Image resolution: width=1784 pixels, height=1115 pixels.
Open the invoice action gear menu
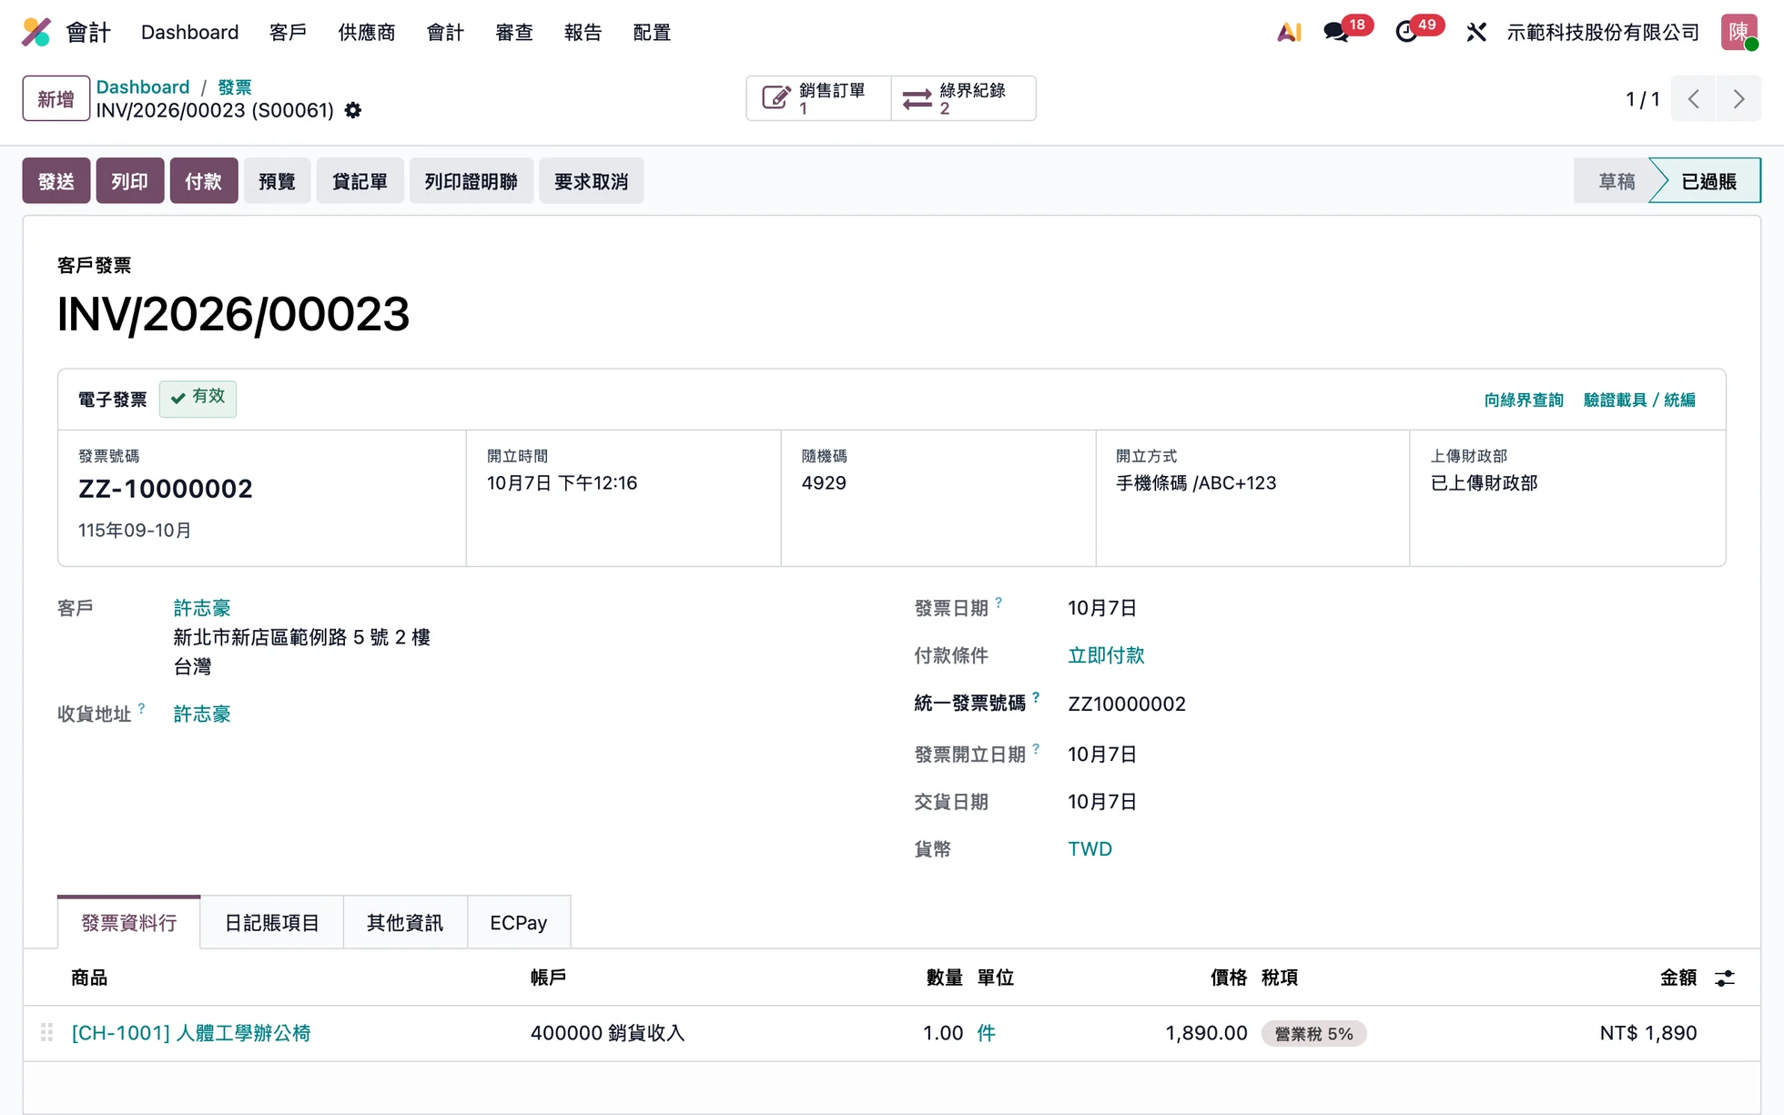pyautogui.click(x=353, y=110)
